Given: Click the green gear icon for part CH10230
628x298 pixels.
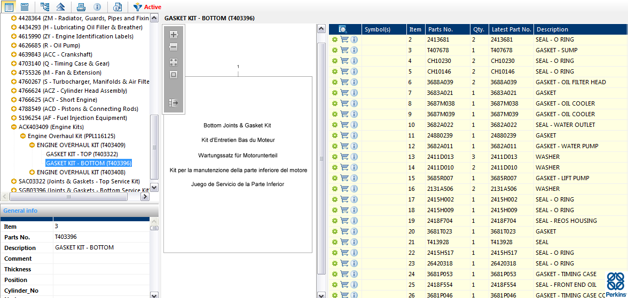Looking at the screenshot, I should click(x=335, y=61).
